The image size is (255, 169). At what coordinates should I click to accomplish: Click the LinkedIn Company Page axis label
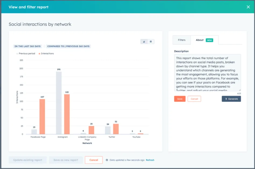[x=87, y=138]
